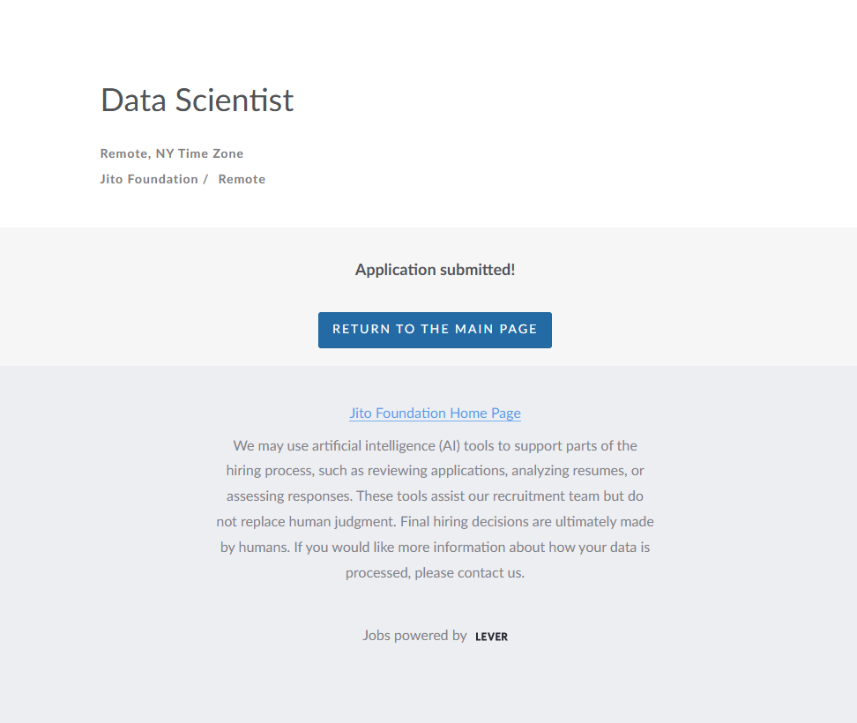Screen dimensions: 857x723
Task: Click the 'Jobs powered by' footer text
Action: point(414,635)
